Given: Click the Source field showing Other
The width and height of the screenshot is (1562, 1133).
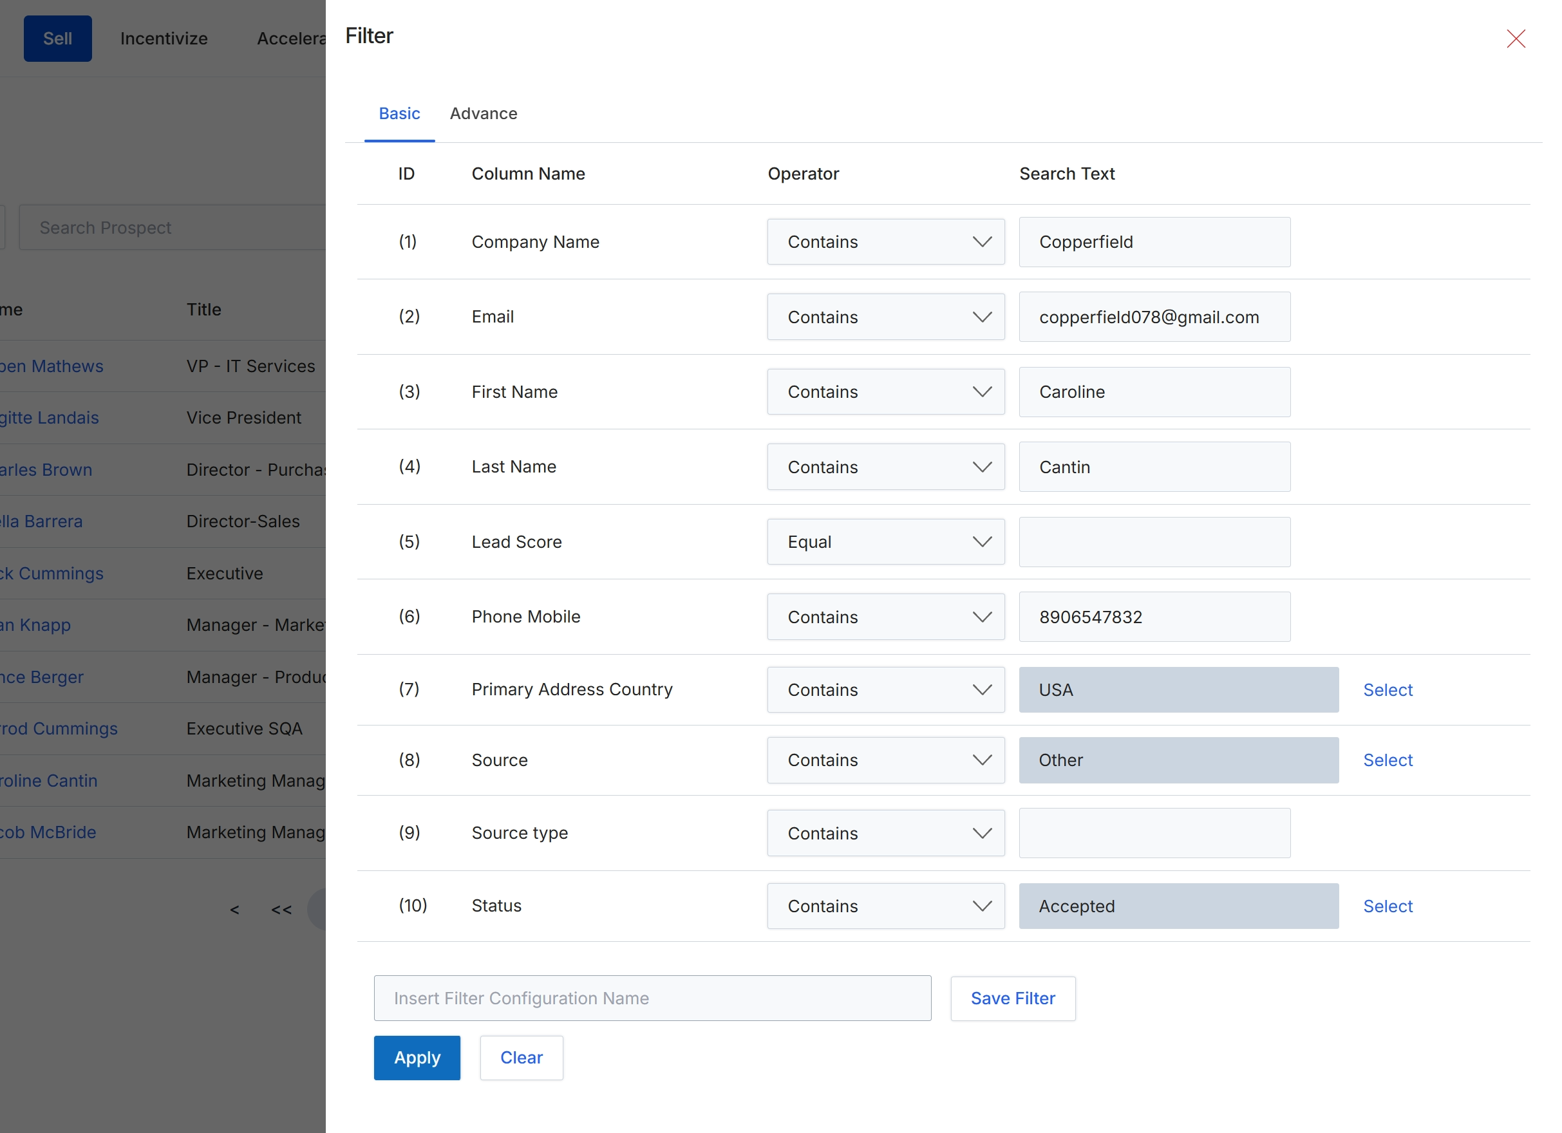Looking at the screenshot, I should [1179, 760].
